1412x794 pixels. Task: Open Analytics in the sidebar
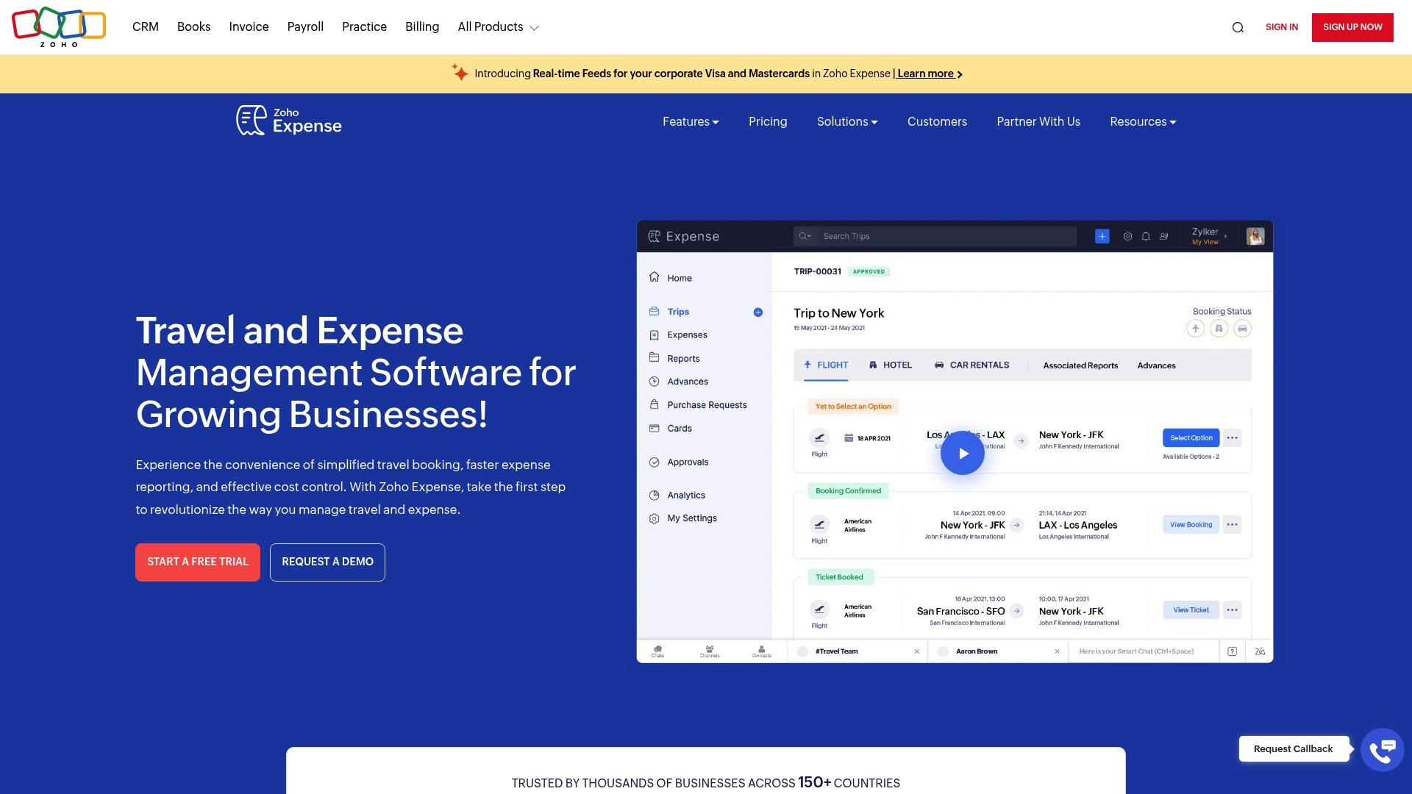(685, 495)
